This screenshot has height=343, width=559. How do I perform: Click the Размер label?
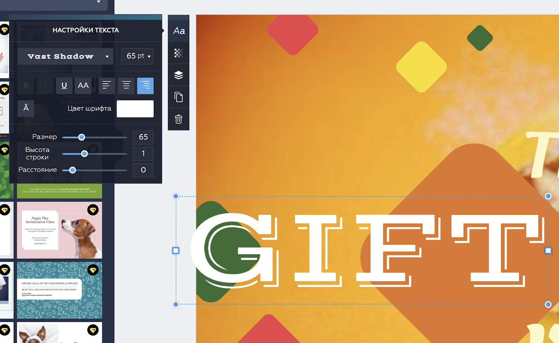[44, 137]
